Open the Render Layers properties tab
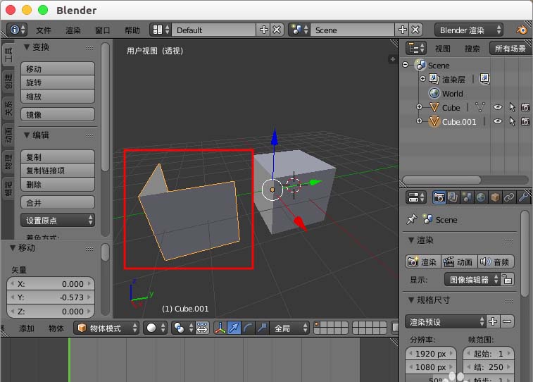Screen dimensions: 533x382 click(x=453, y=197)
